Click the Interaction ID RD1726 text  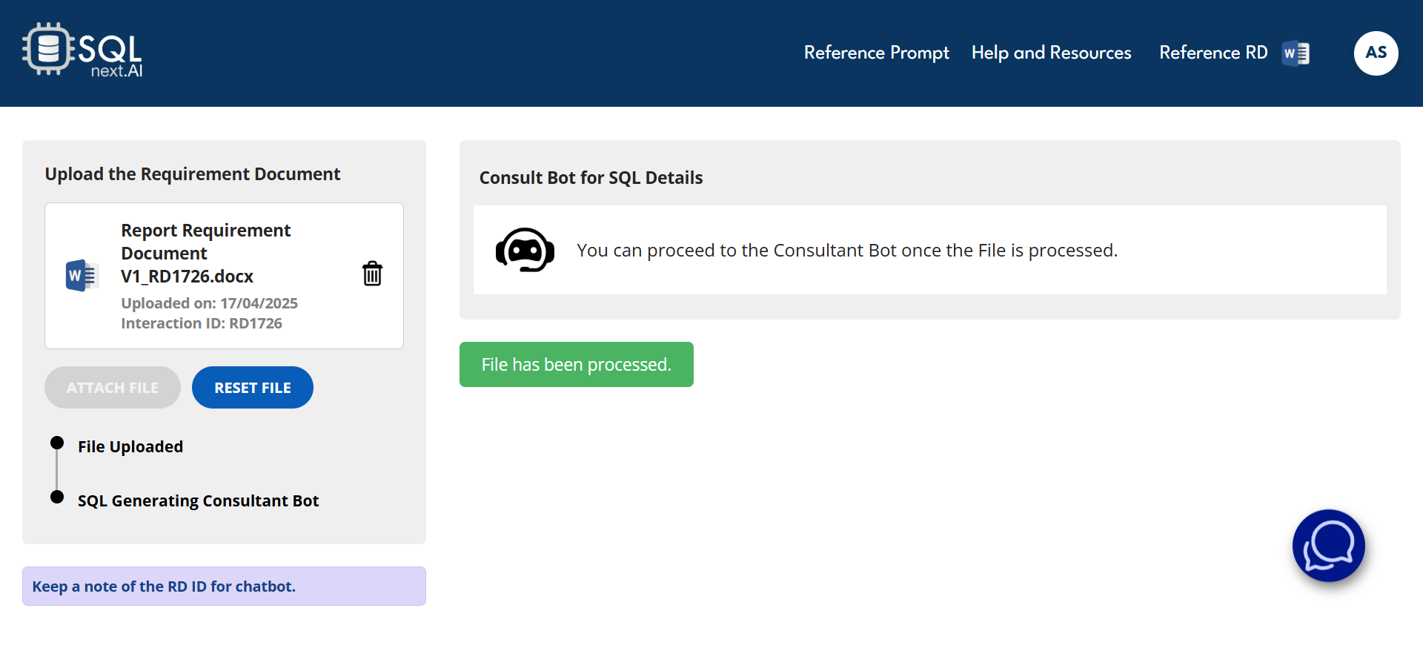point(202,323)
